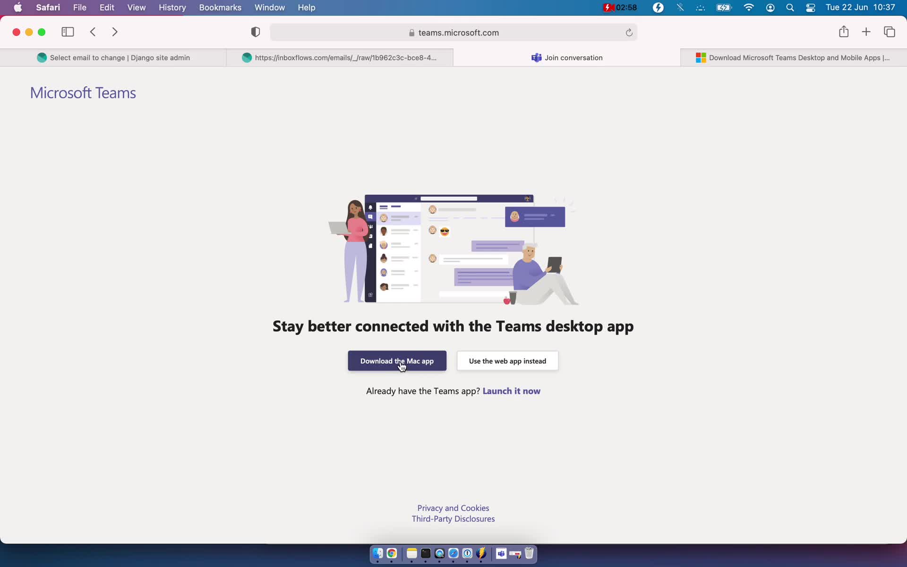Click the new tab icon in Safari
The height and width of the screenshot is (567, 907).
(x=866, y=32)
